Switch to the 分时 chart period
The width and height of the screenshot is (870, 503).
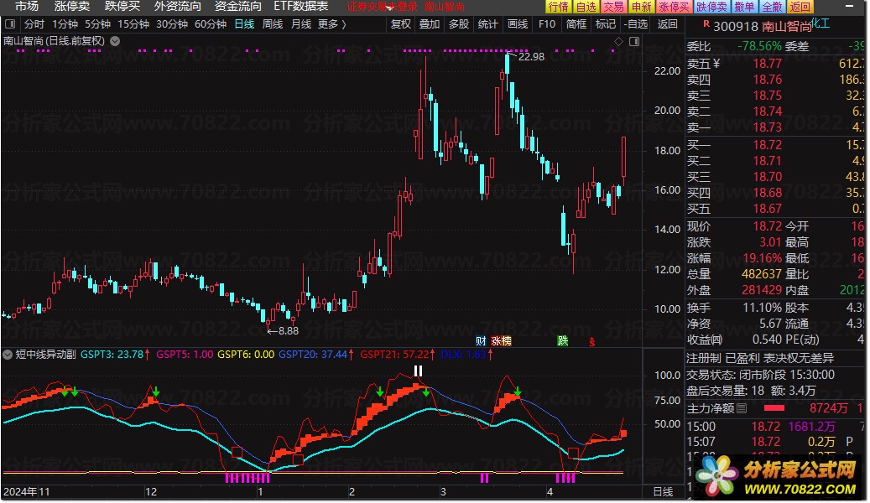pos(34,24)
